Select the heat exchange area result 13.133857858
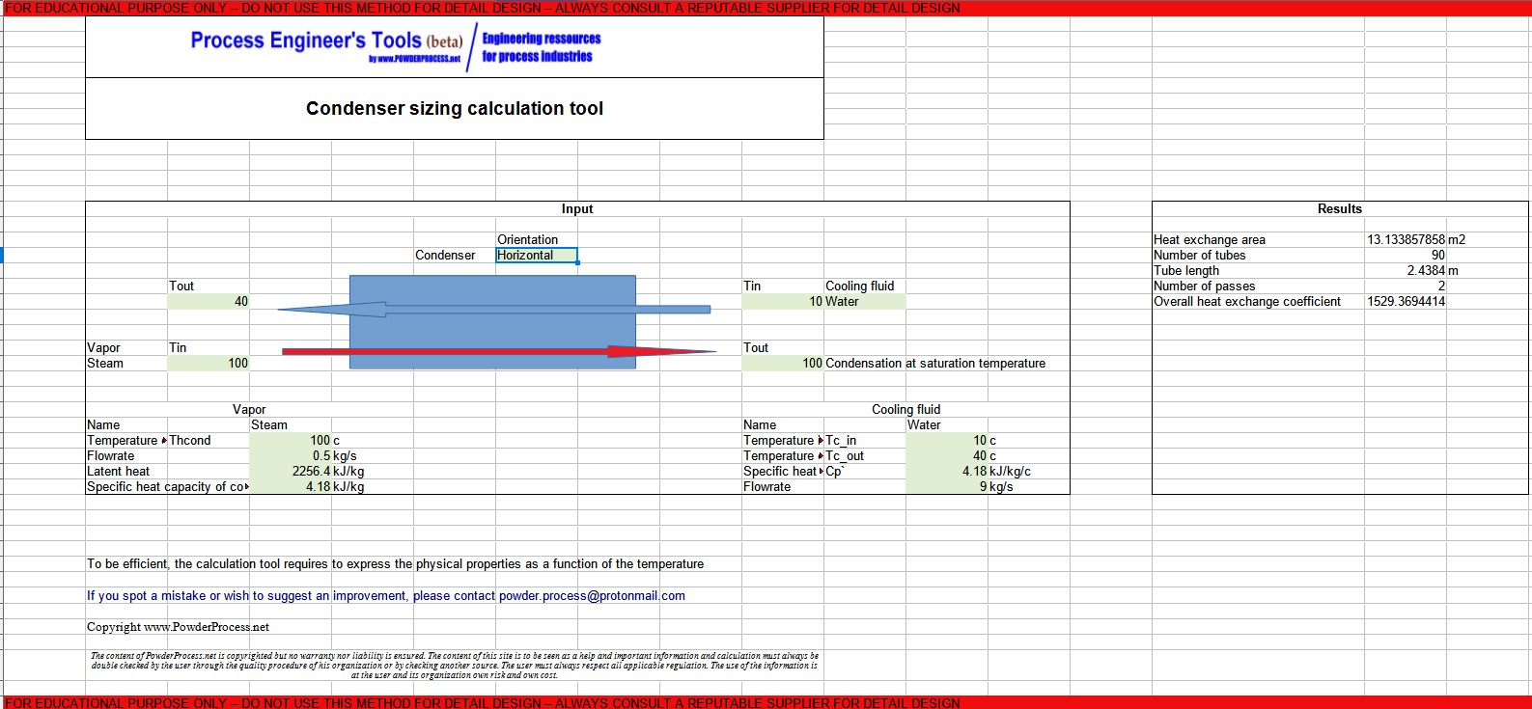 (x=1406, y=240)
